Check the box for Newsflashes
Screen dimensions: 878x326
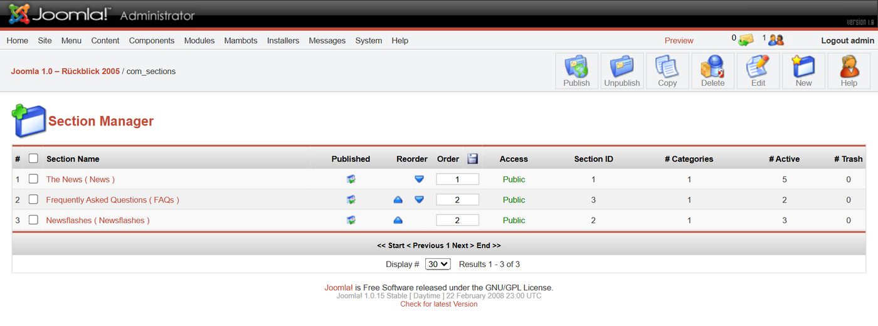pyautogui.click(x=34, y=220)
